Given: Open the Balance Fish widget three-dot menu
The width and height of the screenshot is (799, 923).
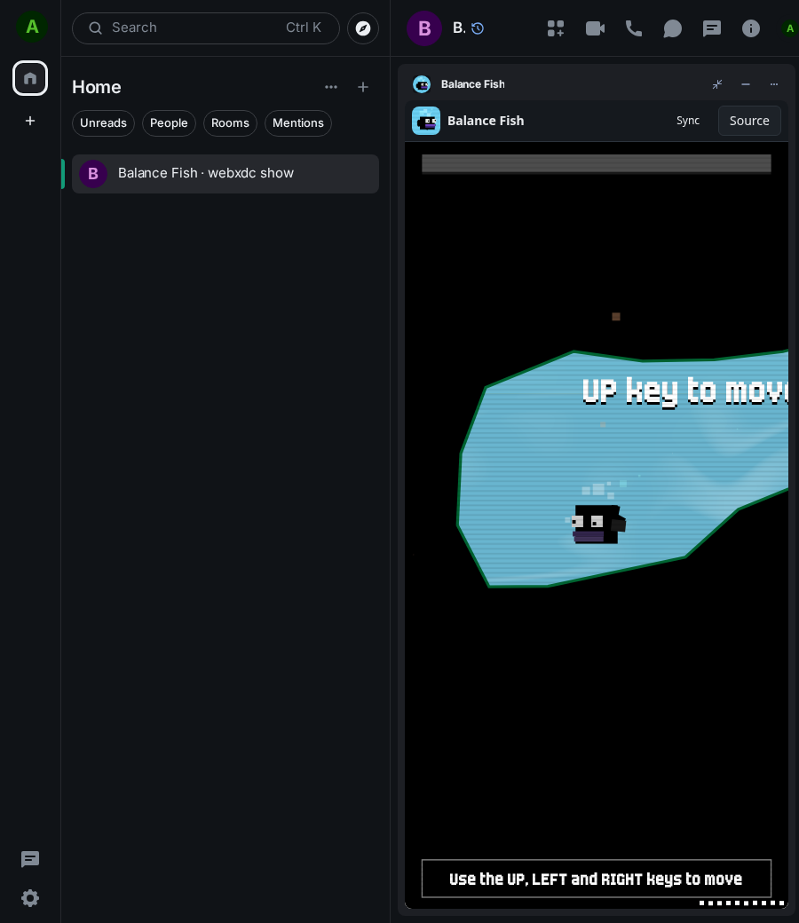Looking at the screenshot, I should [x=773, y=84].
